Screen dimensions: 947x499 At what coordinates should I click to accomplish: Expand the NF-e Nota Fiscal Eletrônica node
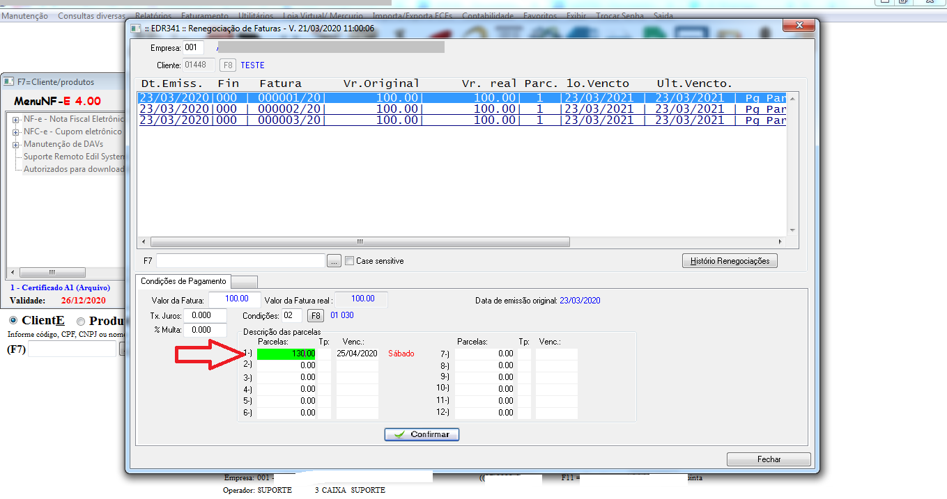click(x=15, y=119)
